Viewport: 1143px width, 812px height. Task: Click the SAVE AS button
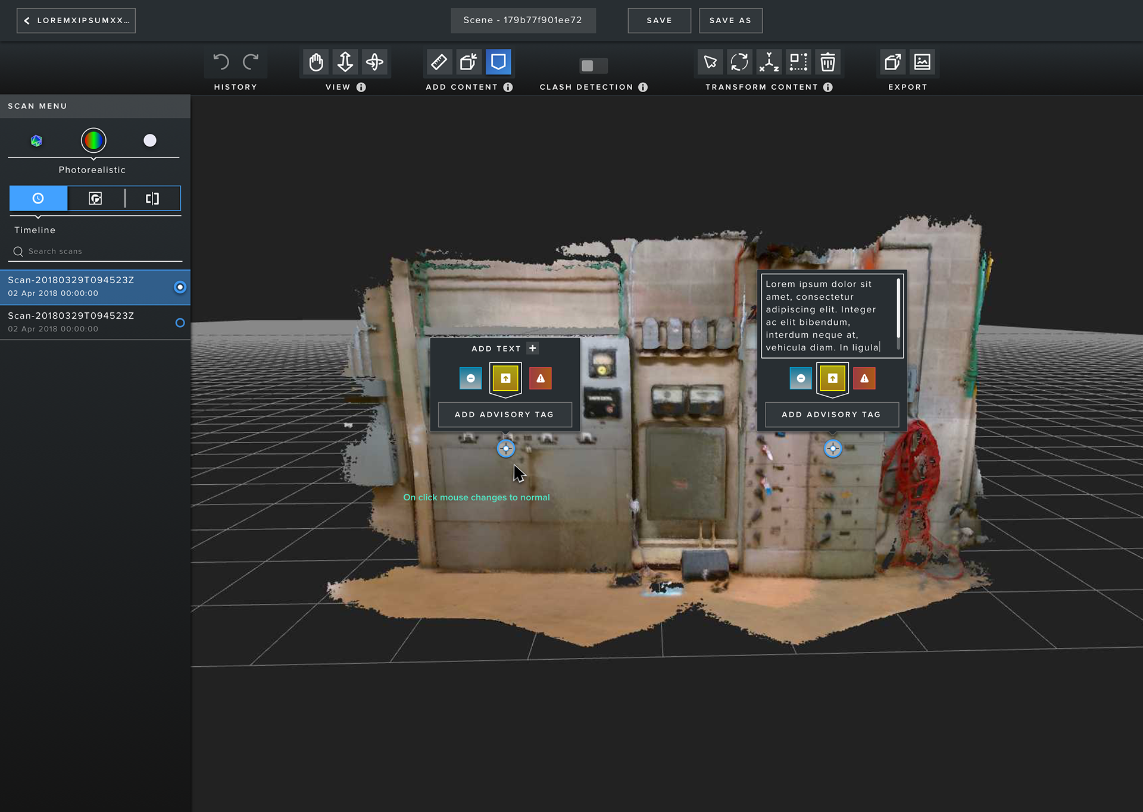[x=730, y=20]
